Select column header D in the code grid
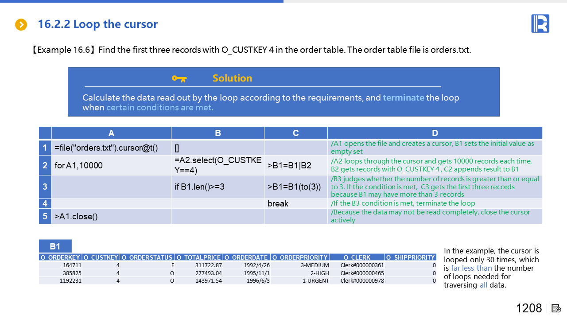 (x=435, y=133)
